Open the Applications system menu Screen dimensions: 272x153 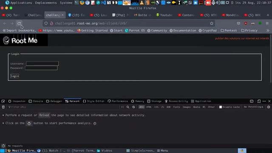tap(19, 3)
